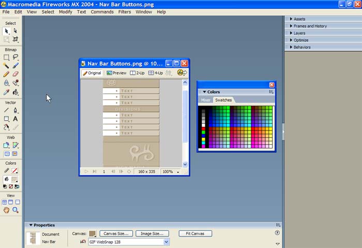Click the Canvas Size button
362x248 pixels.
(x=116, y=234)
